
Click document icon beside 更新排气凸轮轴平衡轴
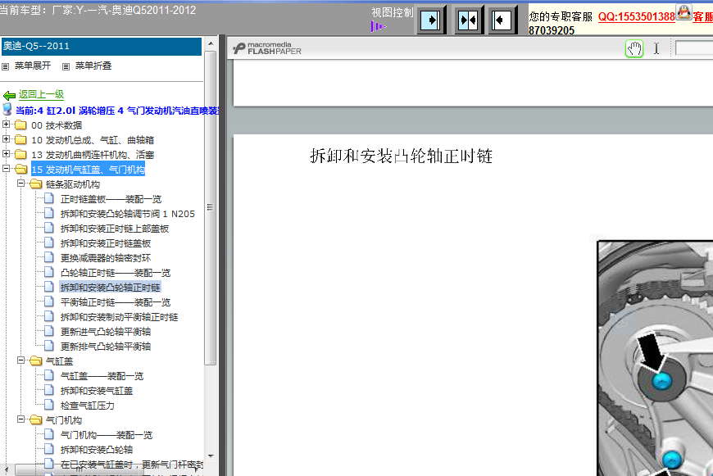(x=49, y=346)
